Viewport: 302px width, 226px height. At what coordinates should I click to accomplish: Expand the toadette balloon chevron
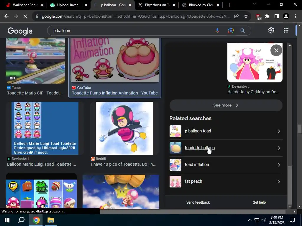click(279, 148)
